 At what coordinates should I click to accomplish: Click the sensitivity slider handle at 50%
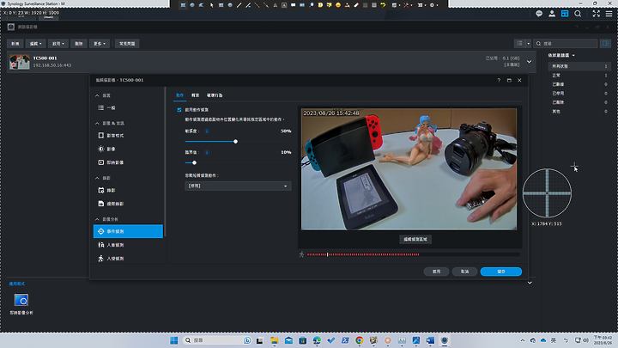point(235,141)
